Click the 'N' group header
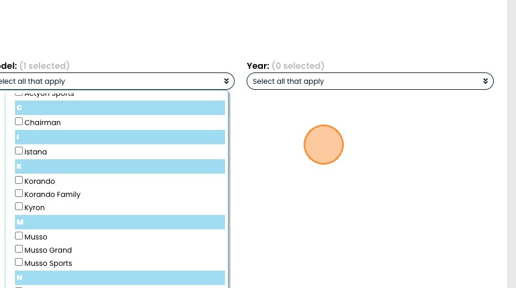This screenshot has height=288, width=516. point(120,278)
